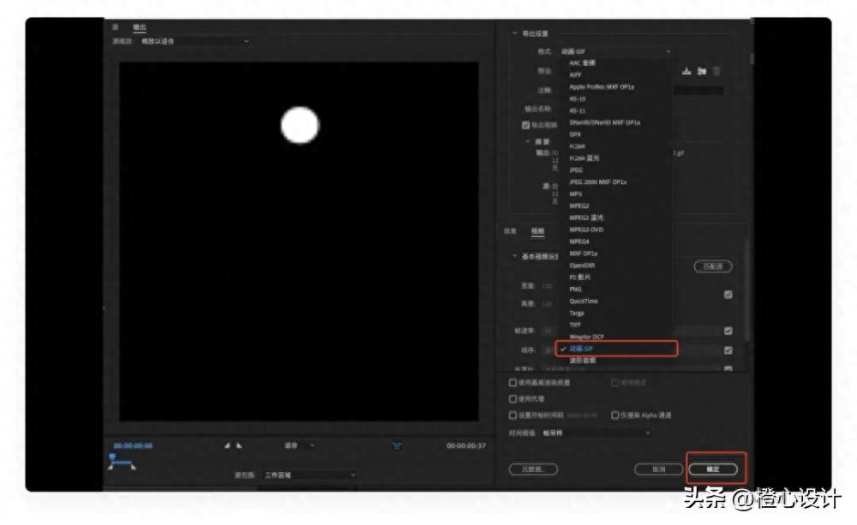Click the save preset icon
The height and width of the screenshot is (525, 857).
pos(687,71)
